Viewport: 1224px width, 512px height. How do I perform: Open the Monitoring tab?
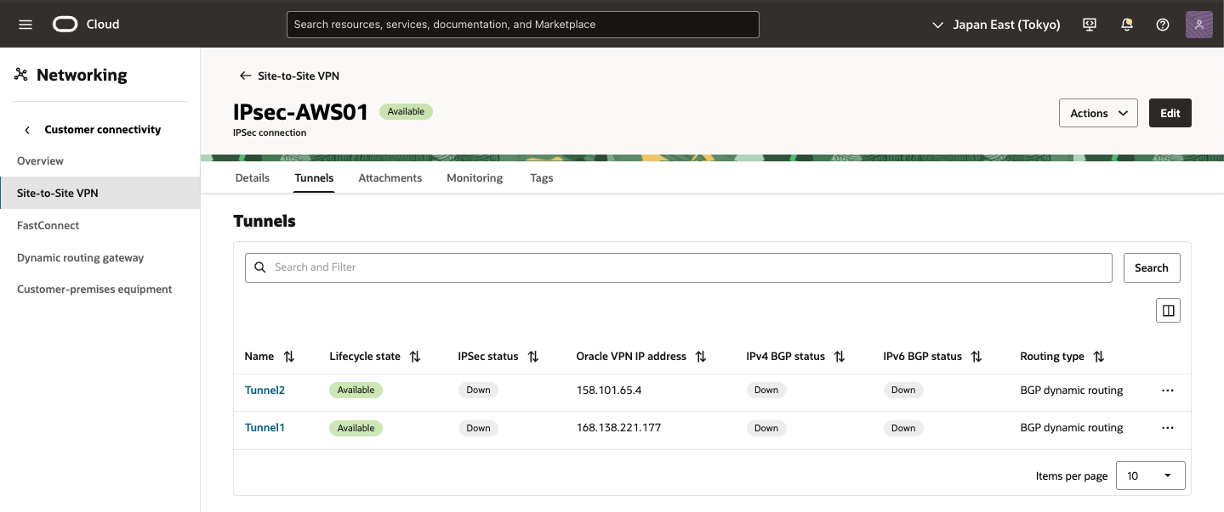(x=475, y=178)
